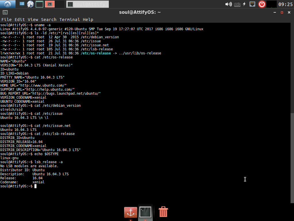The width and height of the screenshot is (294, 221).
Task: Click the VERSION_CODENAME=xenial line
Action: pyautogui.click(x=23, y=98)
